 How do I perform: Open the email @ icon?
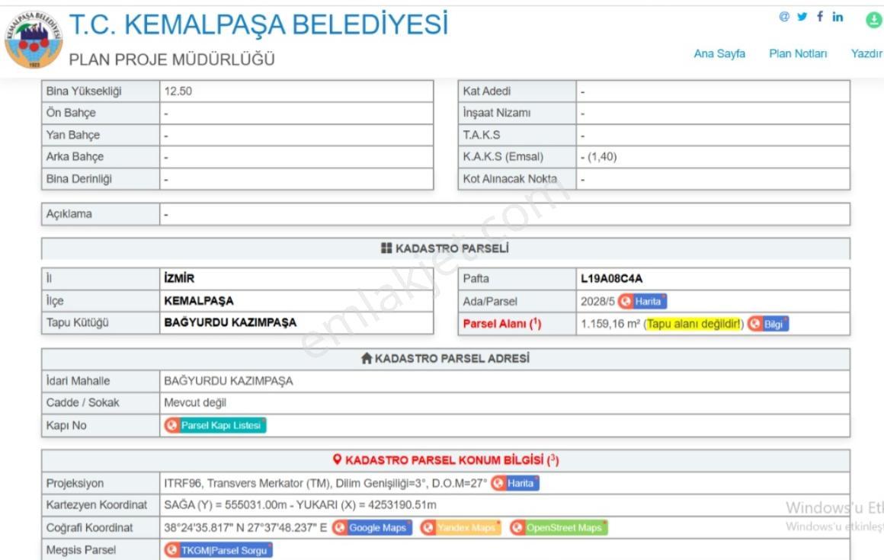point(784,17)
